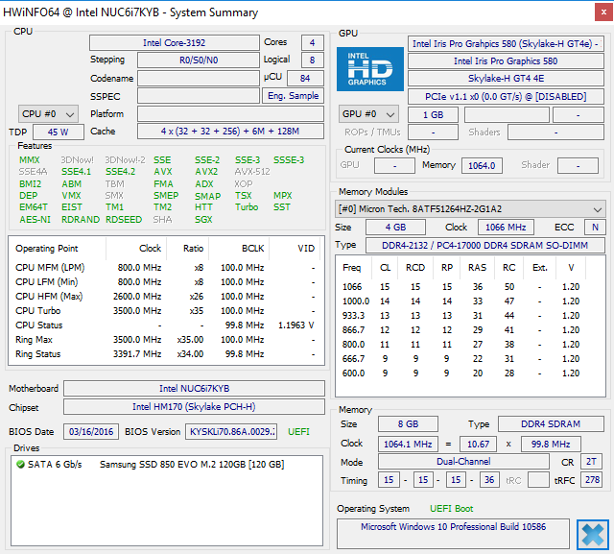Select the CPU Turbo row
Screen dimensions: 614x554
pyautogui.click(x=165, y=311)
